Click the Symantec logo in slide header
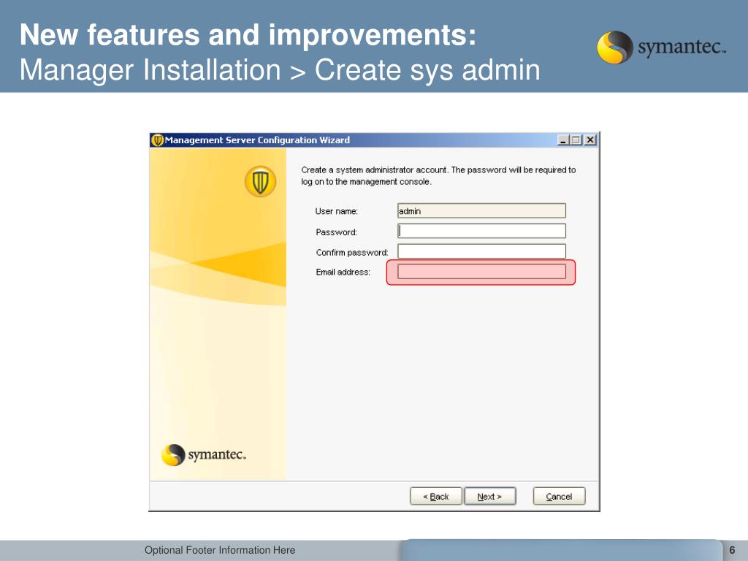748x561 pixels. [661, 47]
